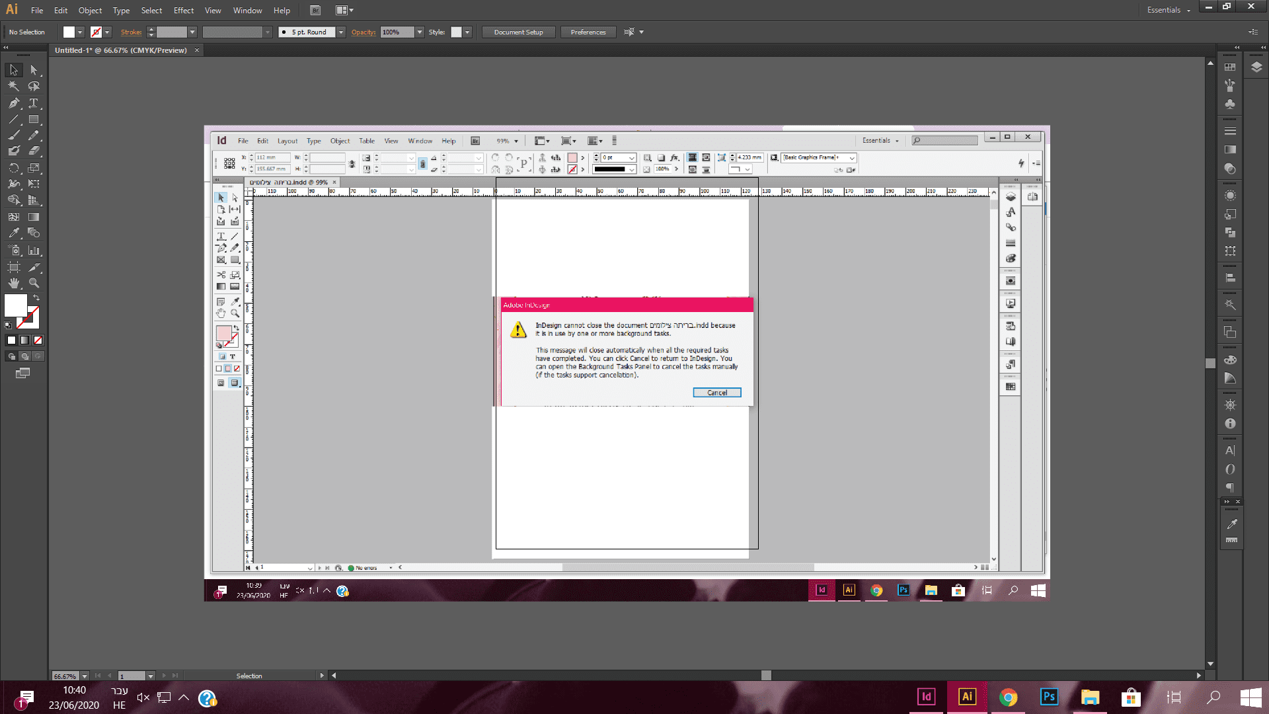Select the Zoom tool in Illustrator toolbar
Screen dimensions: 1269x714
pyautogui.click(x=34, y=283)
